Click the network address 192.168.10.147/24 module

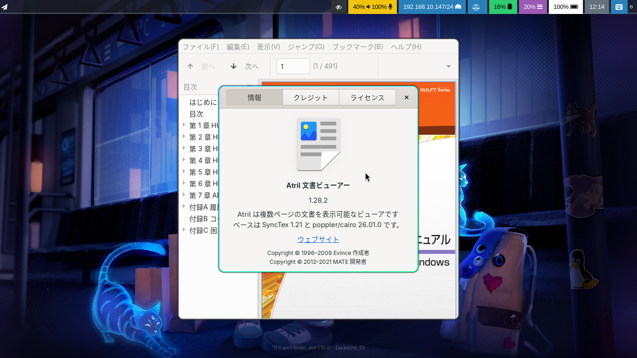432,7
